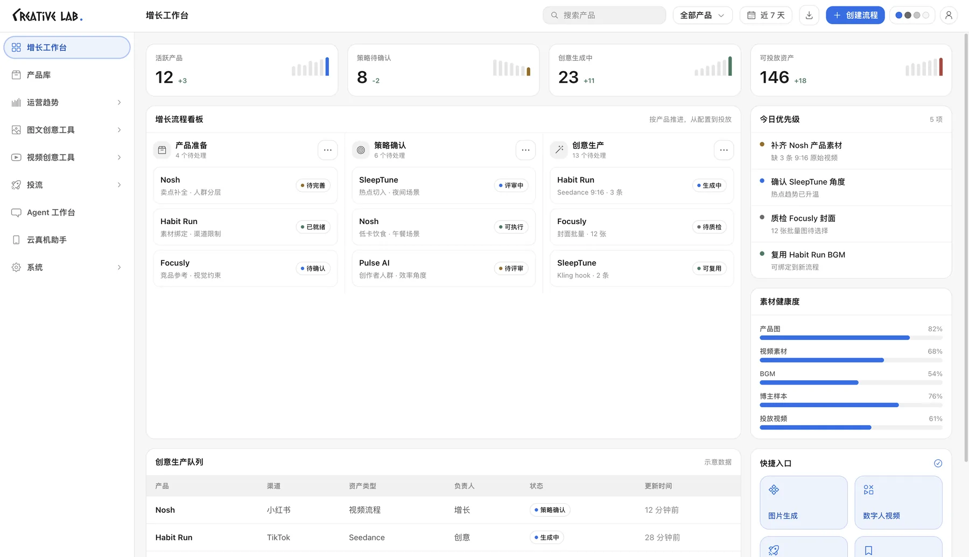Select the 补齐 Nosh 产品素材 priority item
The width and height of the screenshot is (969, 557).
[851, 151]
